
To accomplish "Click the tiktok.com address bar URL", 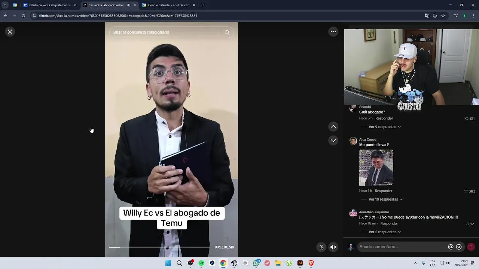I will (x=118, y=16).
